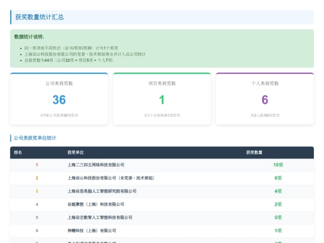Click 神鳍科技（上海）有限公司
The image size is (324, 243).
pos(92,230)
